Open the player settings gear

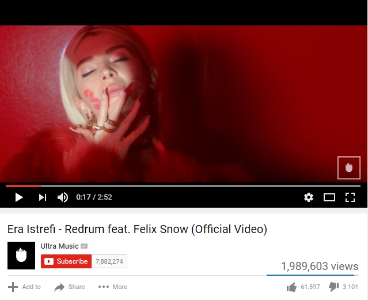click(308, 197)
